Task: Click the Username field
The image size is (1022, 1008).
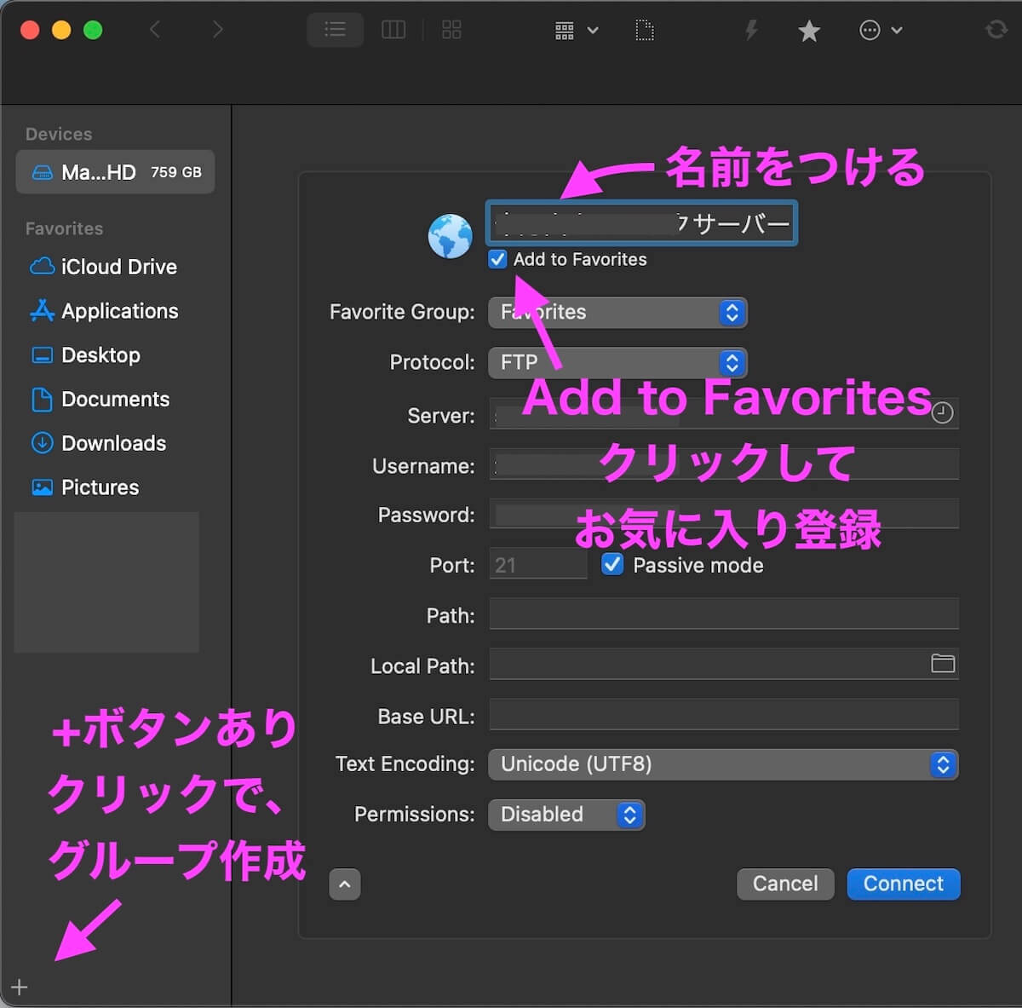Action: click(x=724, y=464)
